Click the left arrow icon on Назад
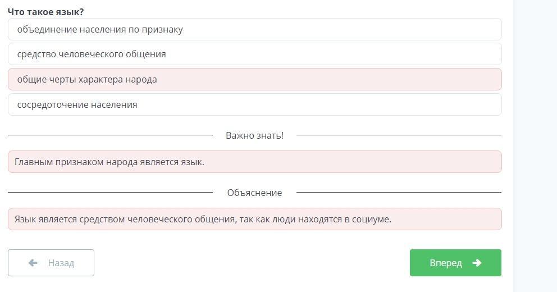 [x=33, y=263]
